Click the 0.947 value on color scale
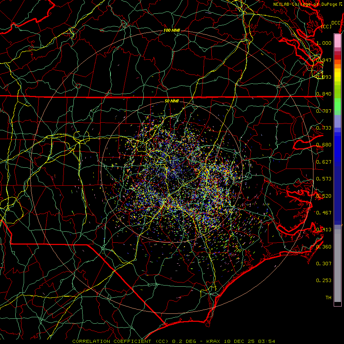This screenshot has width=344, height=344. click(324, 60)
